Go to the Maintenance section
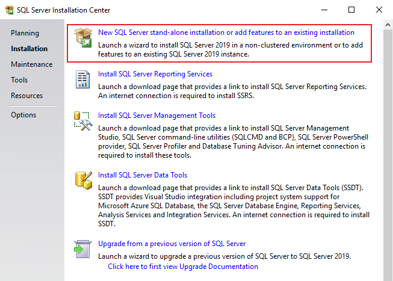Viewport: 393px width, 281px height. (31, 64)
